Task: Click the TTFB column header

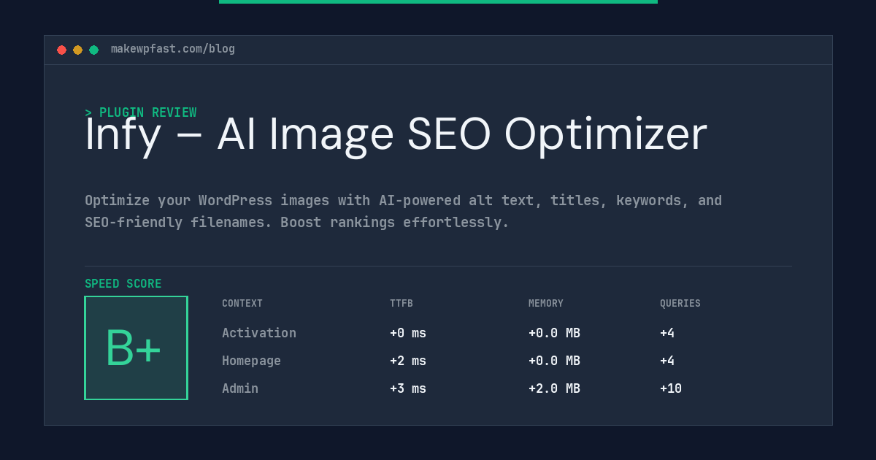Action: tap(401, 304)
